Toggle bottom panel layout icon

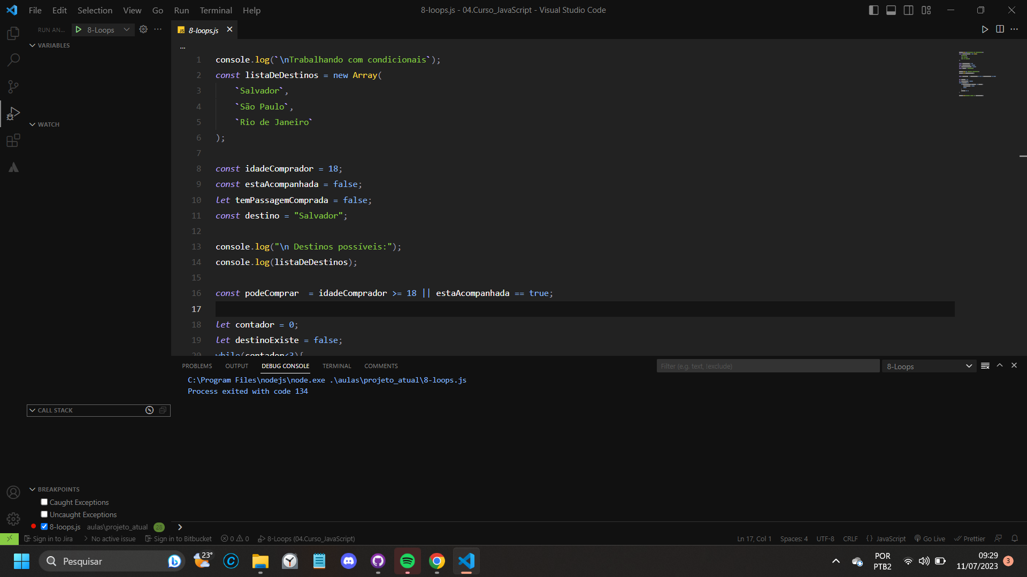pyautogui.click(x=891, y=10)
